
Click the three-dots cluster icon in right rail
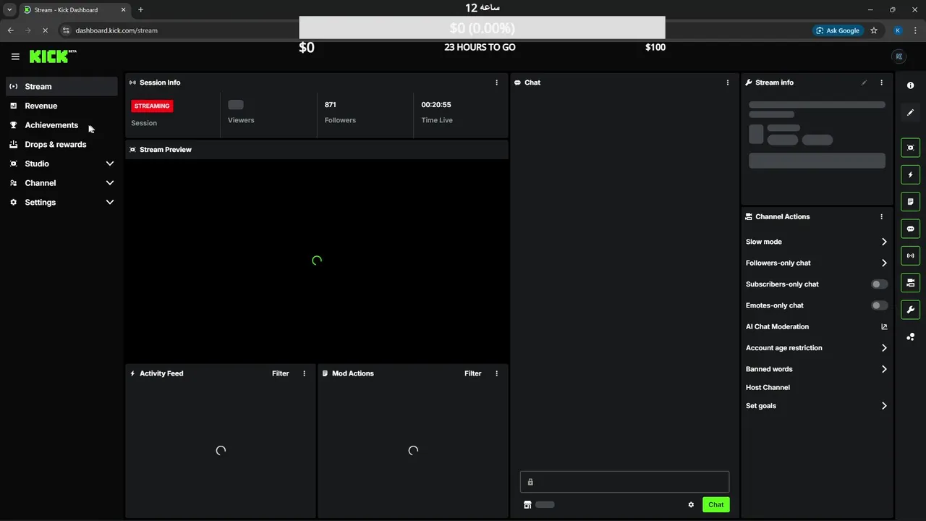910,336
